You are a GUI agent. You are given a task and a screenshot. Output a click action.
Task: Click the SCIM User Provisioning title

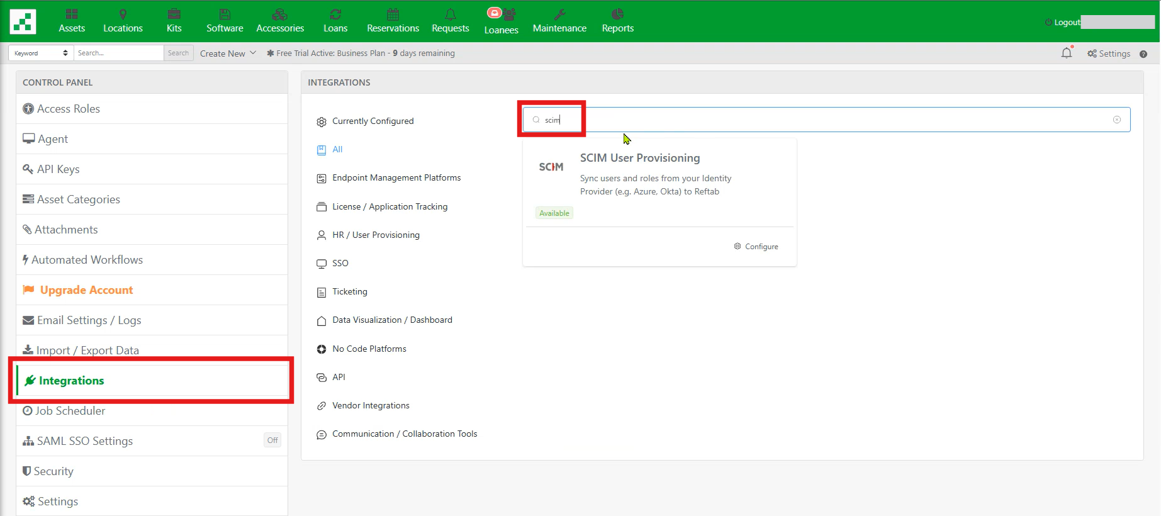click(640, 158)
